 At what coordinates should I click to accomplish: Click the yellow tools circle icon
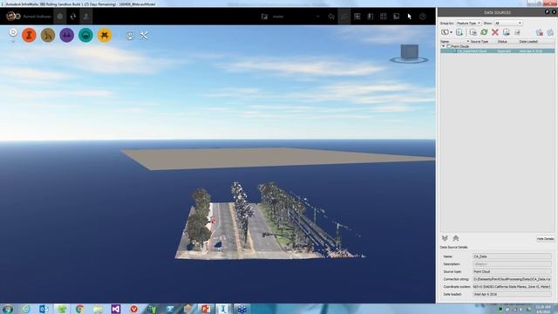click(x=105, y=35)
